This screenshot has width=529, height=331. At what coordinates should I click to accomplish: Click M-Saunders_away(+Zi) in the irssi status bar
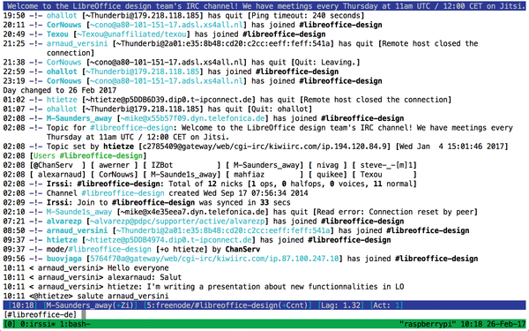point(90,305)
